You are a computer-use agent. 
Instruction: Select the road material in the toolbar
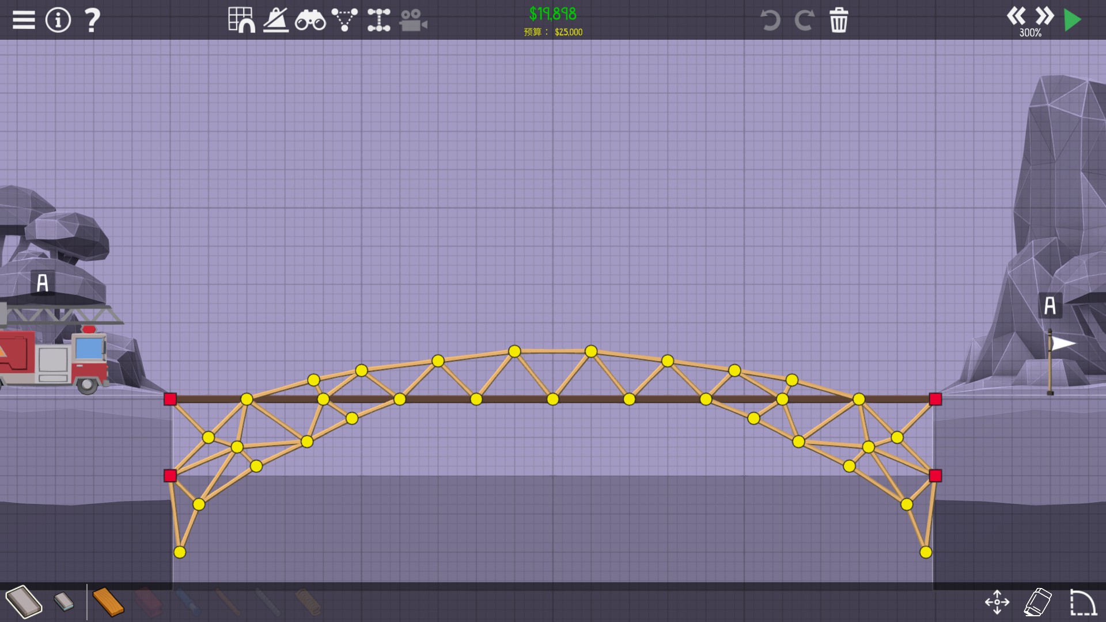click(24, 602)
